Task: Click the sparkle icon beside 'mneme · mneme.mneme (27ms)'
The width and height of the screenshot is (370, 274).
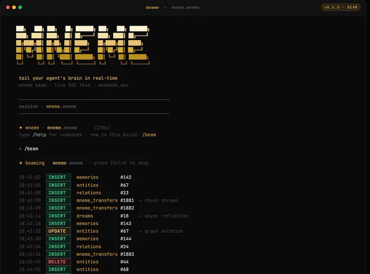Action: (21, 128)
